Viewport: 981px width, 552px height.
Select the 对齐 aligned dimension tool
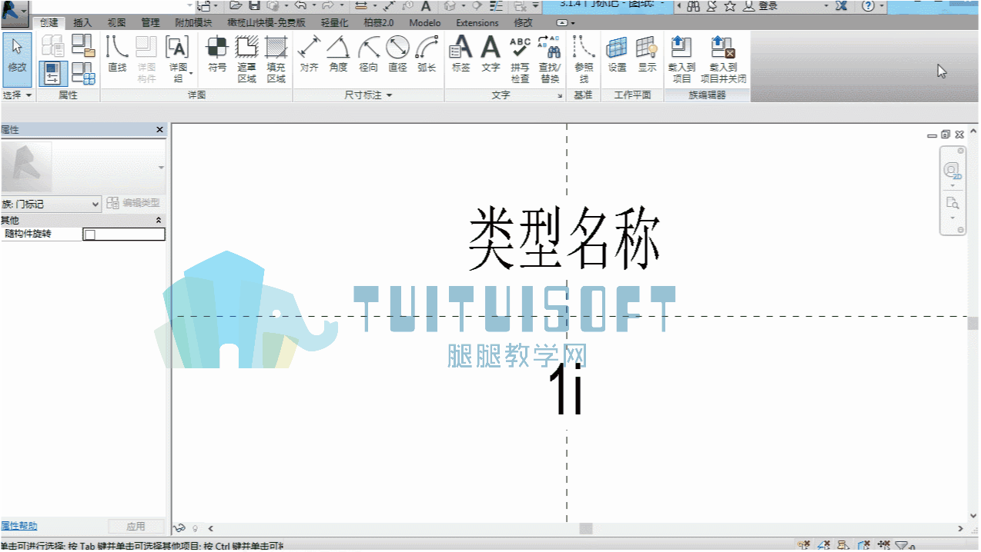tap(309, 54)
